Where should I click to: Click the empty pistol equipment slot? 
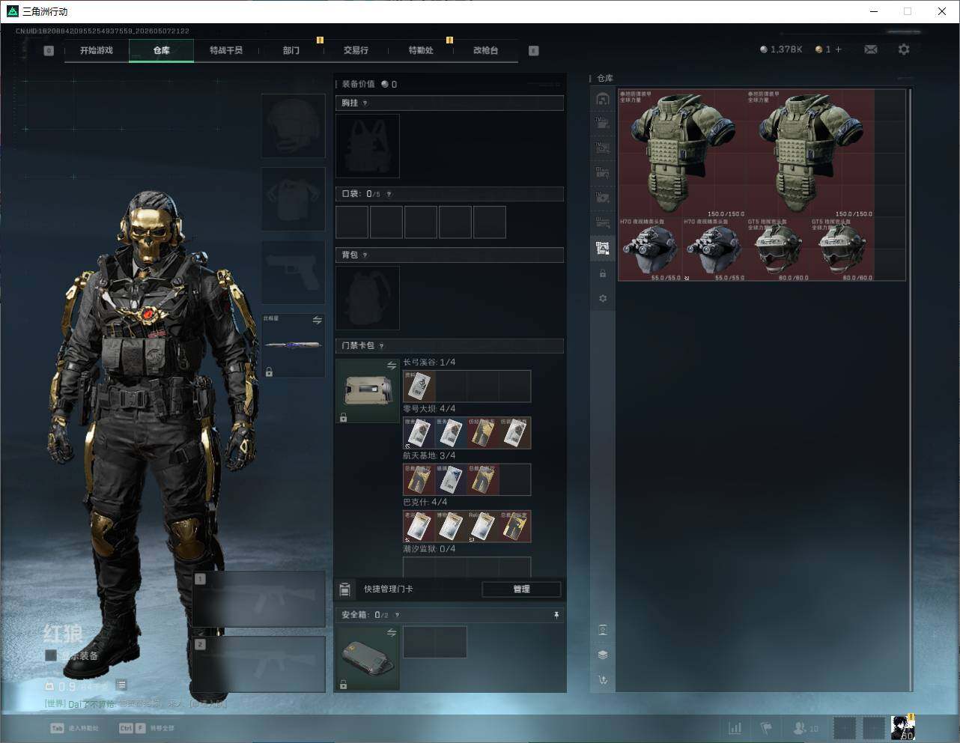tap(294, 272)
